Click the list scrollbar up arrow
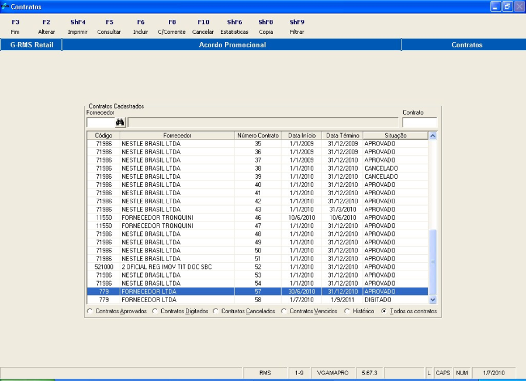The width and height of the screenshot is (526, 381). [x=432, y=136]
